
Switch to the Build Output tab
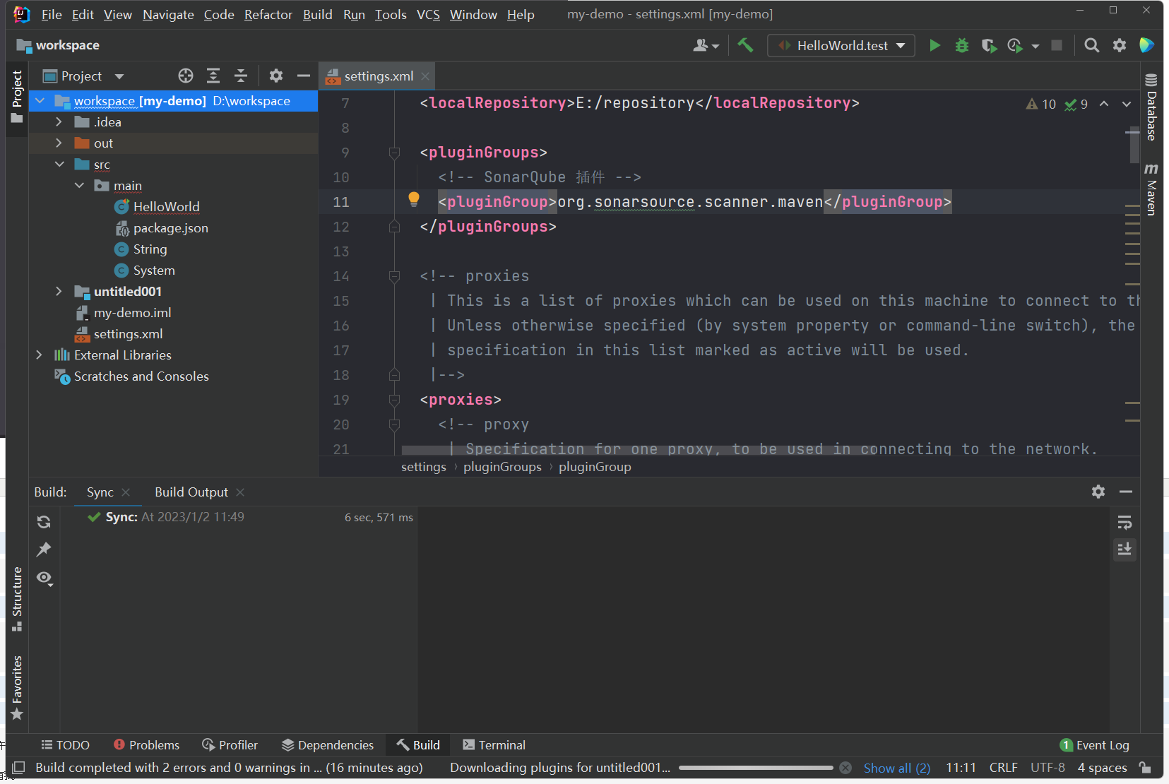pos(191,492)
